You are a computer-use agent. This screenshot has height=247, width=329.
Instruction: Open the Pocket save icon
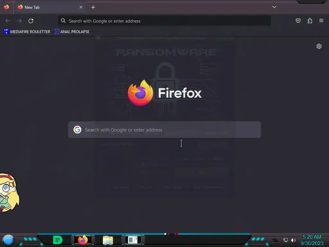(298, 21)
